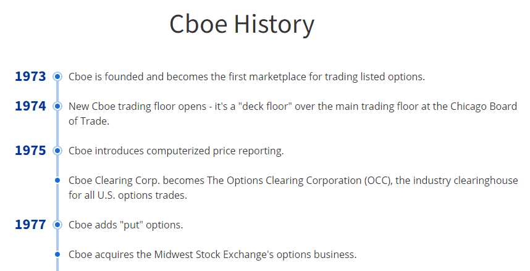This screenshot has width=530, height=271.
Task: Click the 'Cboe adds "put" options' entry
Action: tap(126, 225)
